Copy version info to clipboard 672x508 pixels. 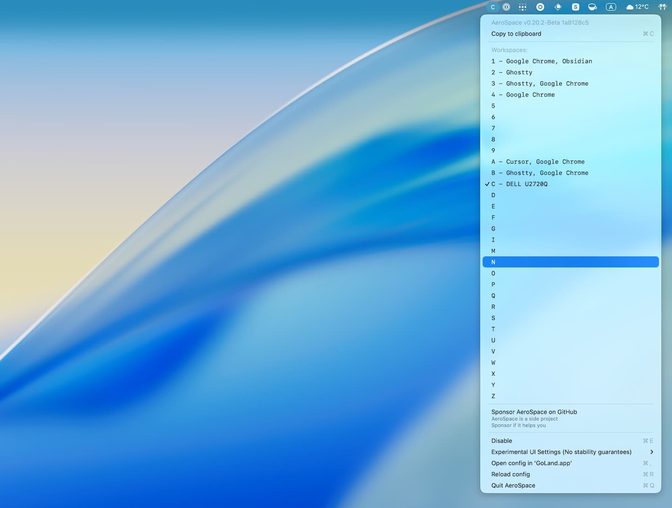click(x=516, y=33)
